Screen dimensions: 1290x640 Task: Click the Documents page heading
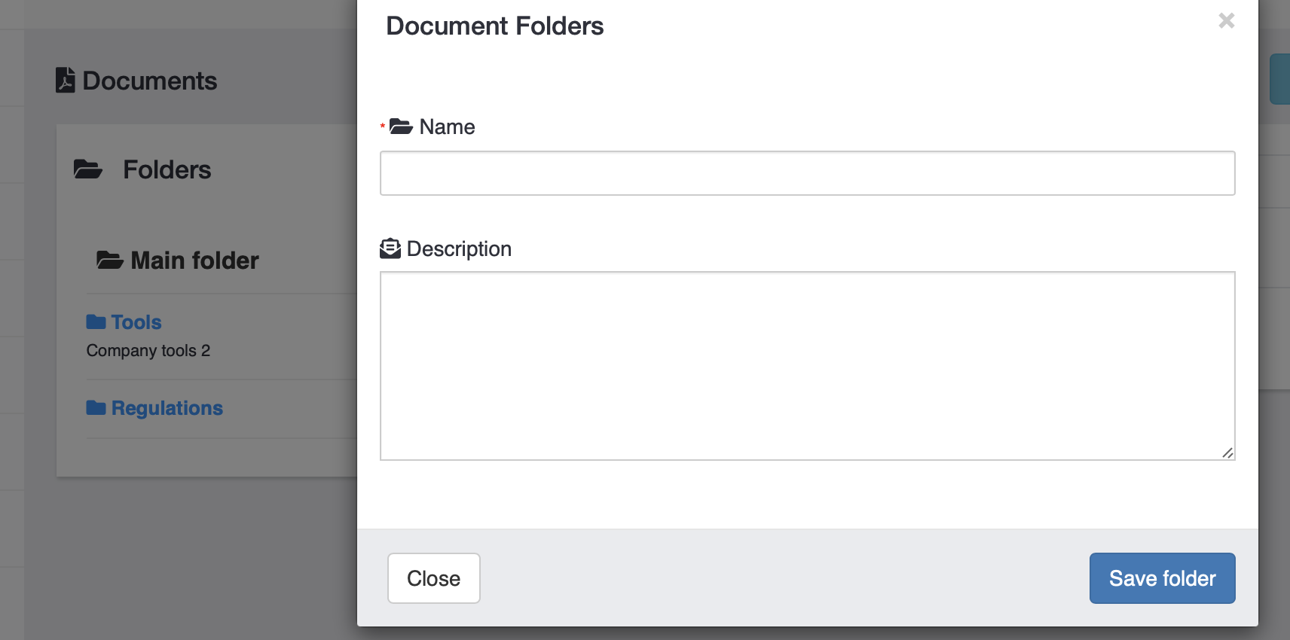(149, 81)
